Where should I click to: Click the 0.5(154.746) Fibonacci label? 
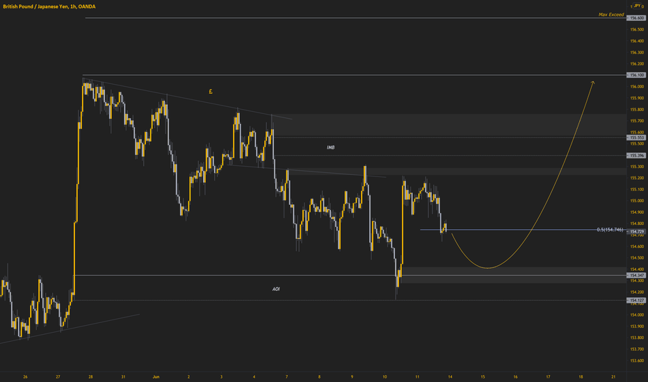point(610,230)
